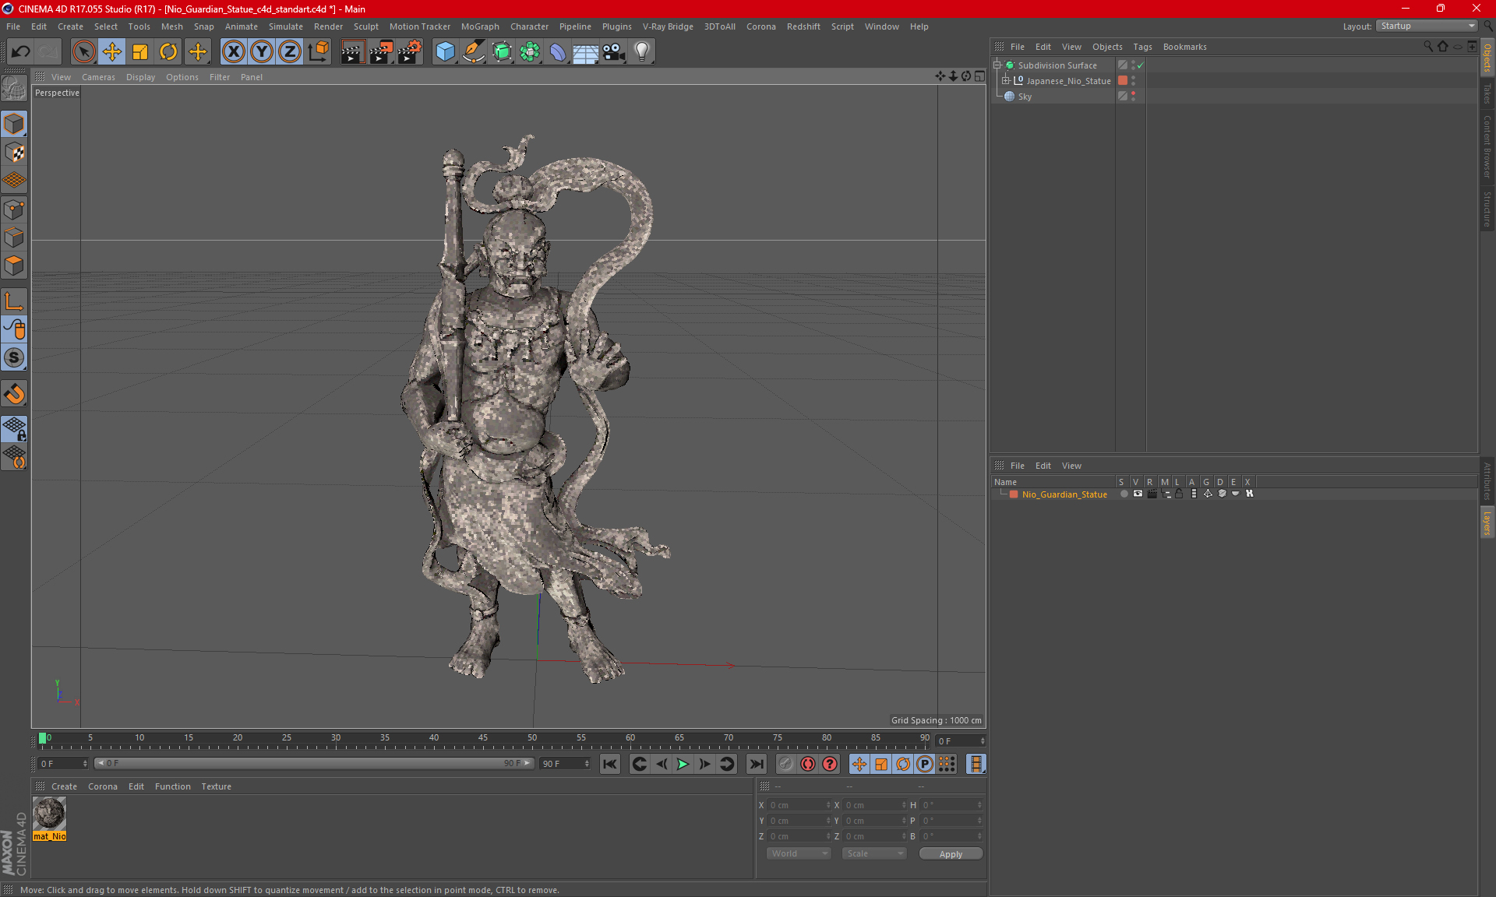Render the active view
Screen dimensions: 1496x897
coord(352,52)
